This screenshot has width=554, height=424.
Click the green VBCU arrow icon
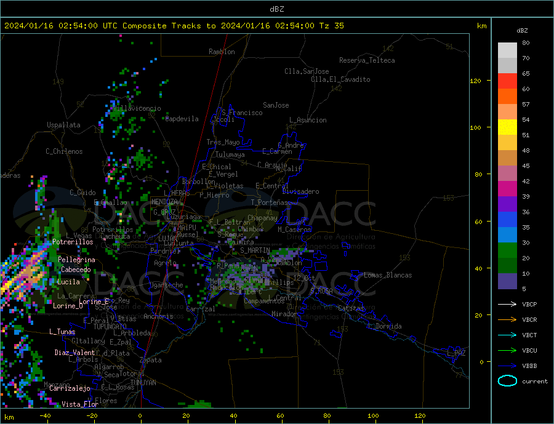(x=507, y=351)
